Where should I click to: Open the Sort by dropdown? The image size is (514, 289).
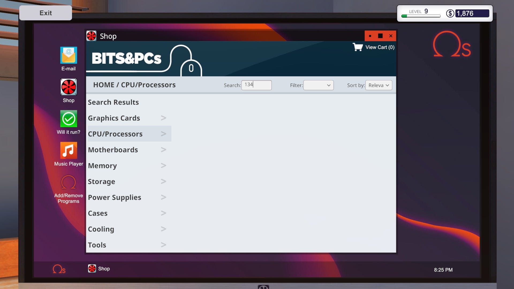click(379, 85)
